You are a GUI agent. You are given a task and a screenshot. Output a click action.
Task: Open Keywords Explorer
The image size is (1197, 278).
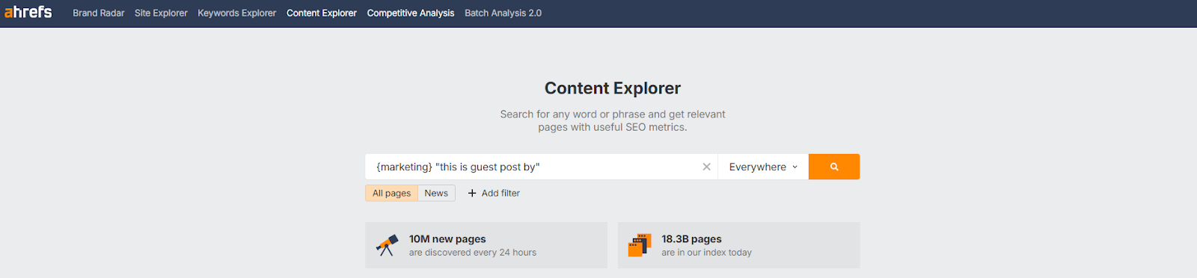pos(236,13)
